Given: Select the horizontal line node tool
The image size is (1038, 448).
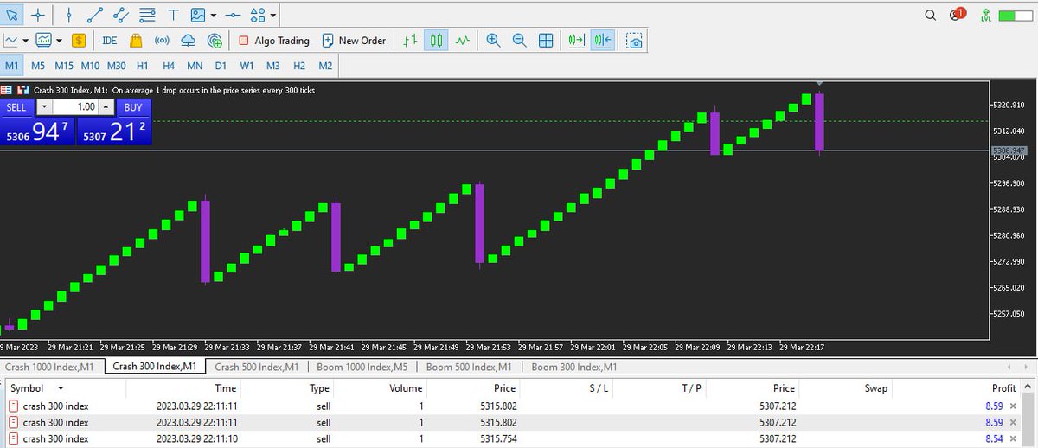Looking at the screenshot, I should coord(233,15).
